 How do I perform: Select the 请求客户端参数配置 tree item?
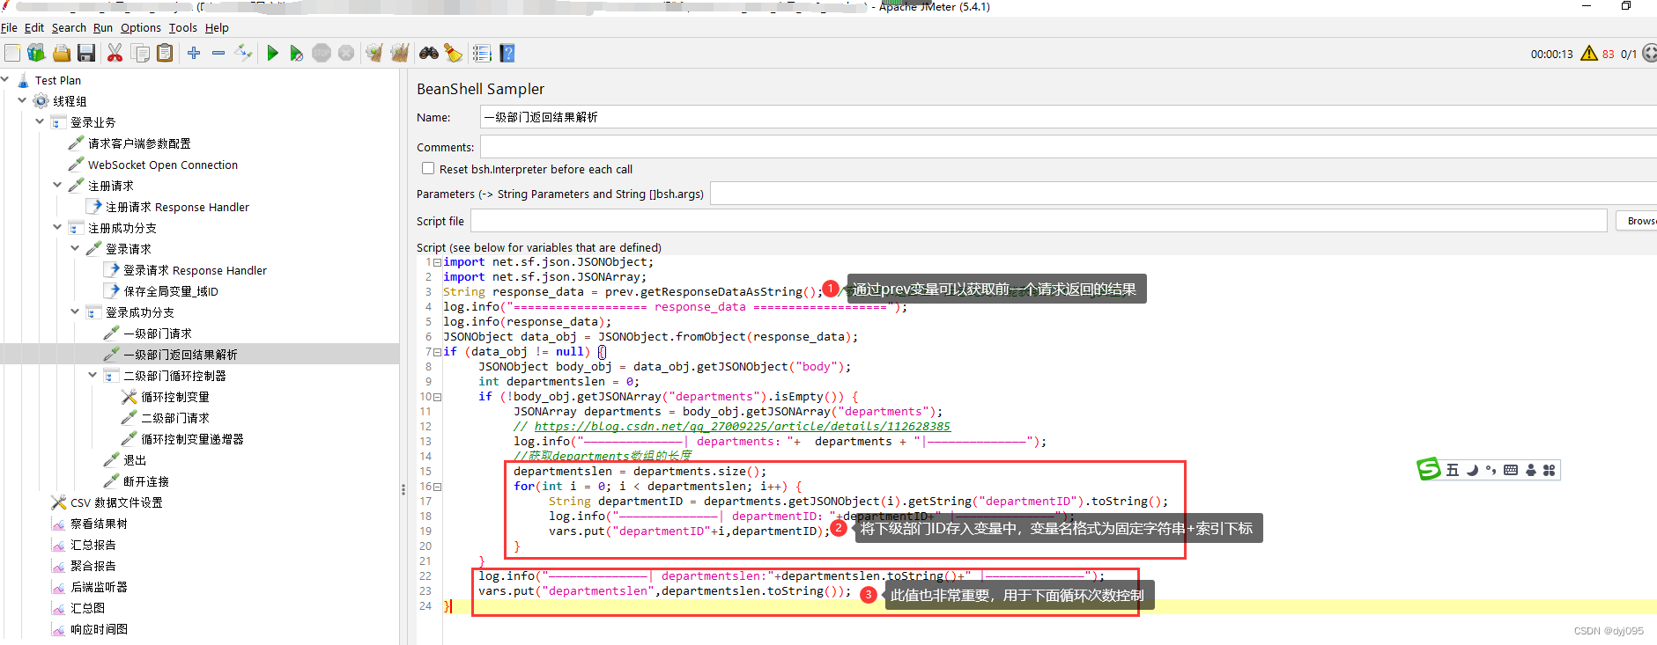tap(139, 143)
